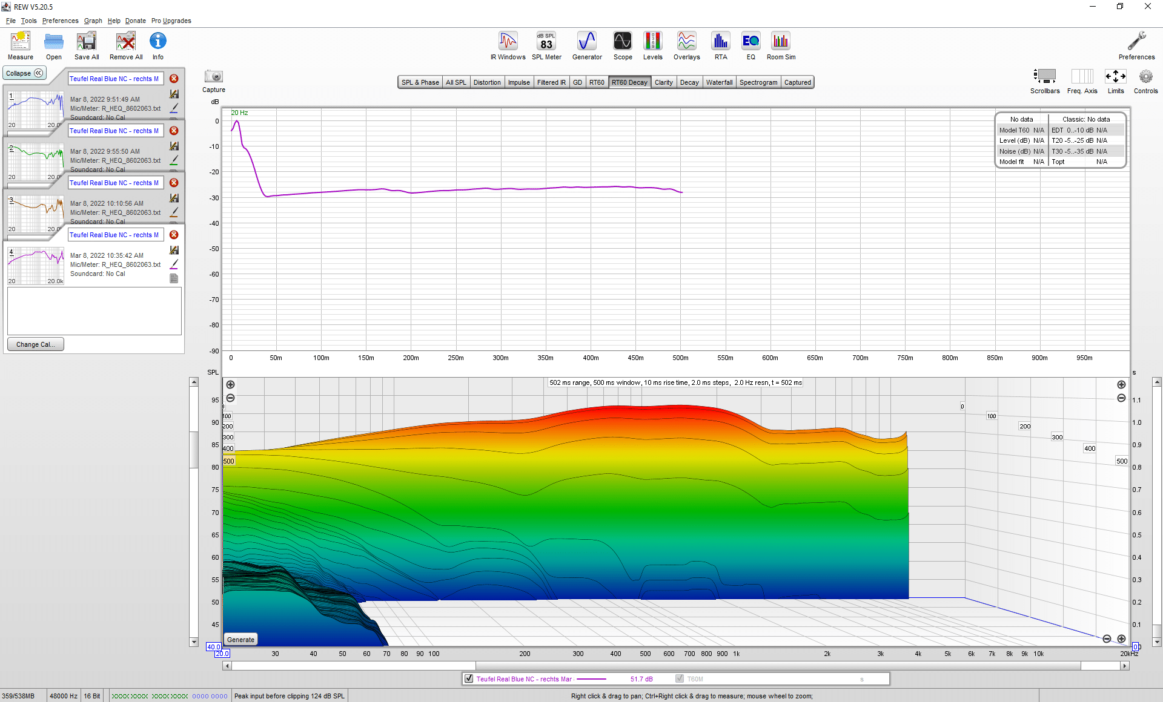Viewport: 1163px width, 702px height.
Task: Open the Tools menu
Action: [x=28, y=21]
